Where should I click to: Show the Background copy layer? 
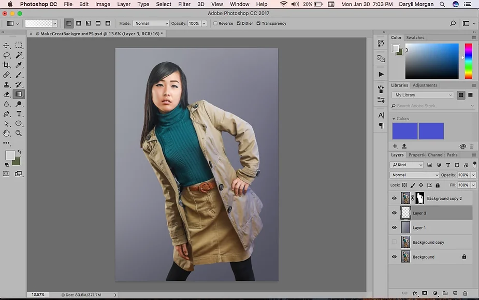394,242
